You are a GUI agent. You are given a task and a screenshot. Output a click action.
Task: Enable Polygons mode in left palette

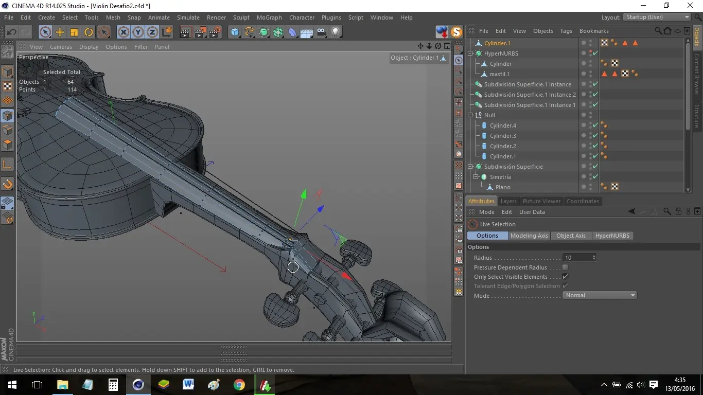(x=7, y=145)
